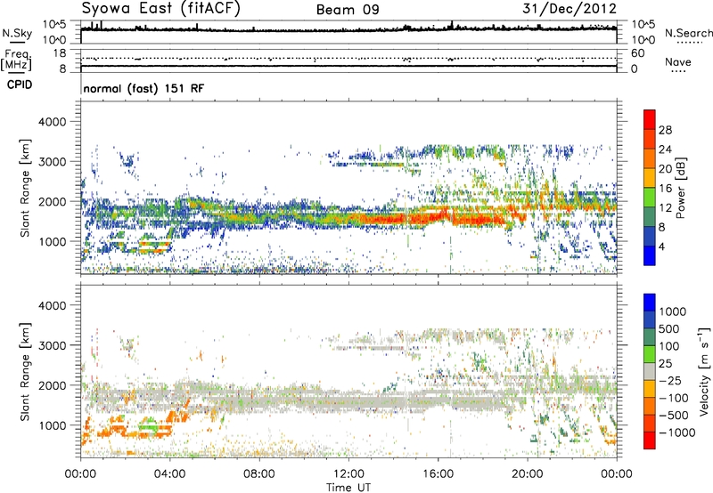Click the noise sky trace in top panel

348,29
